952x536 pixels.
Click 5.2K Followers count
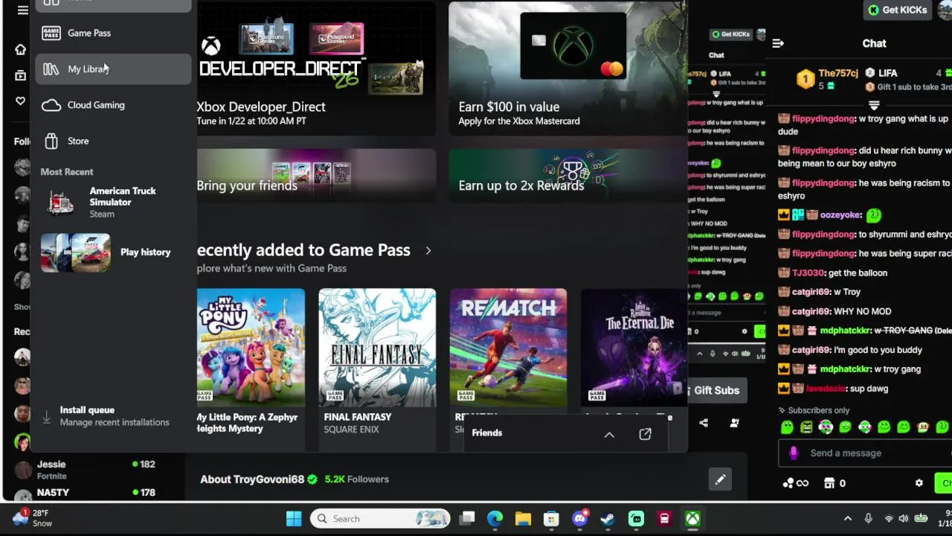pos(357,479)
